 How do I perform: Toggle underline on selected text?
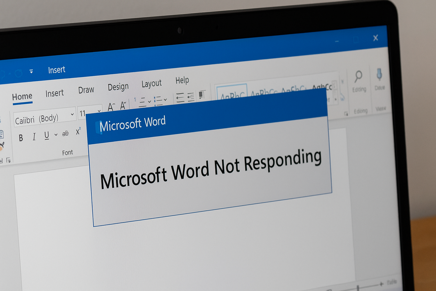(x=47, y=135)
